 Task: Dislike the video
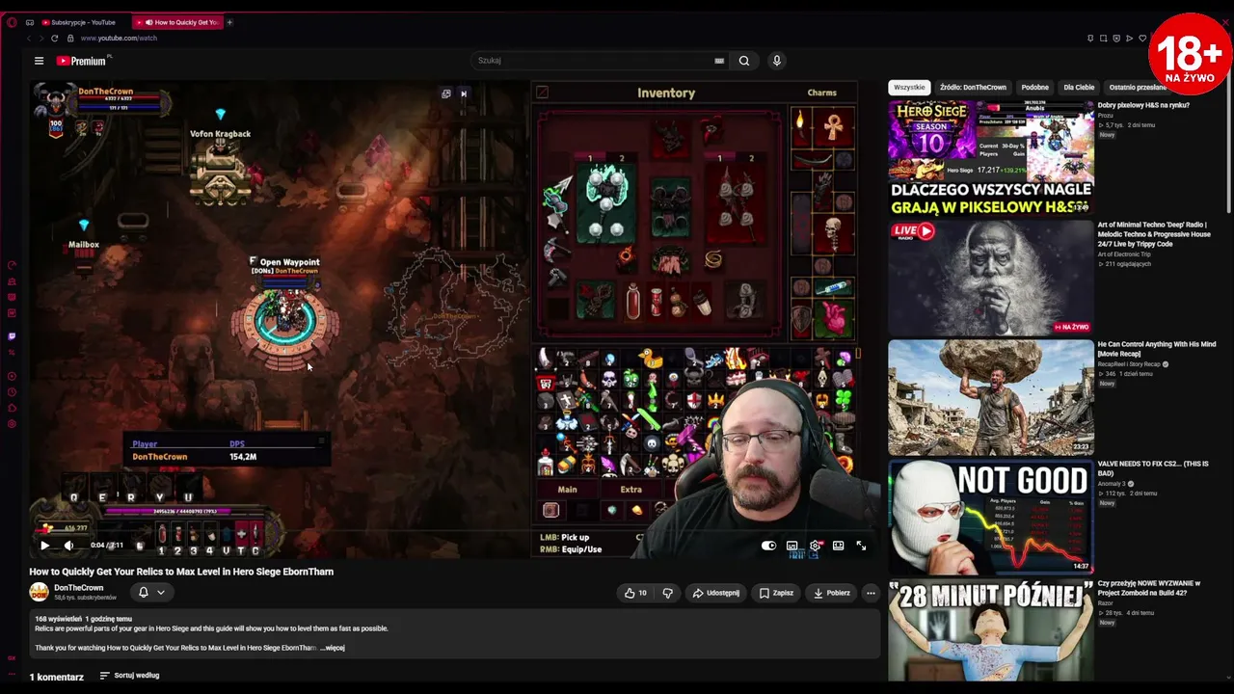coord(667,593)
